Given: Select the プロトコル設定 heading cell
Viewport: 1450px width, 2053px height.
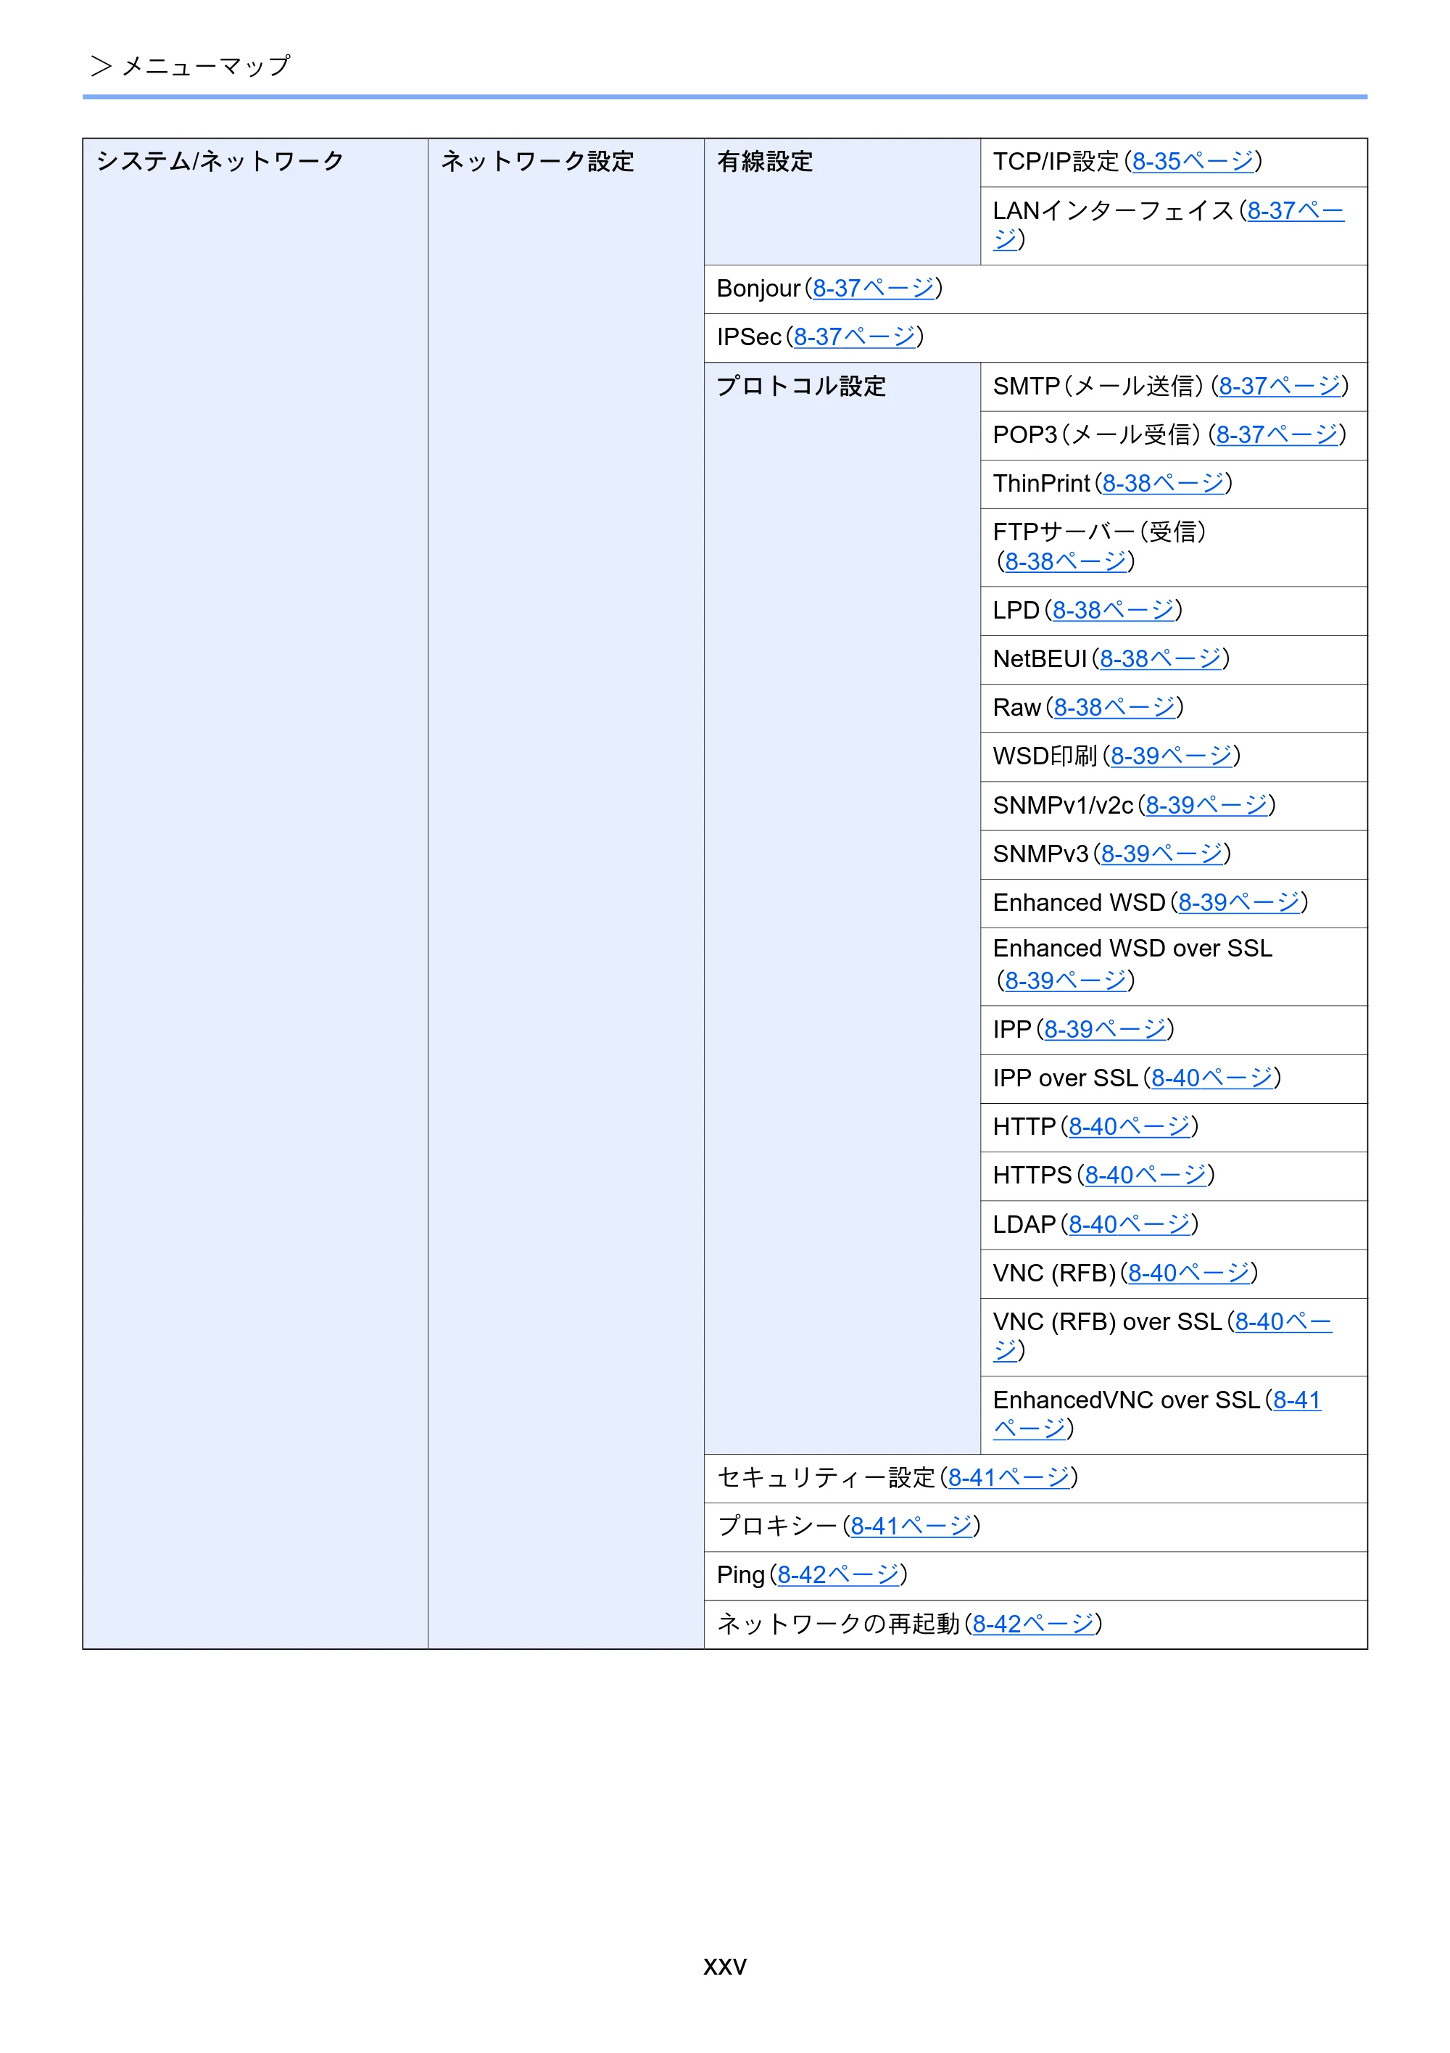Looking at the screenshot, I should [842, 908].
